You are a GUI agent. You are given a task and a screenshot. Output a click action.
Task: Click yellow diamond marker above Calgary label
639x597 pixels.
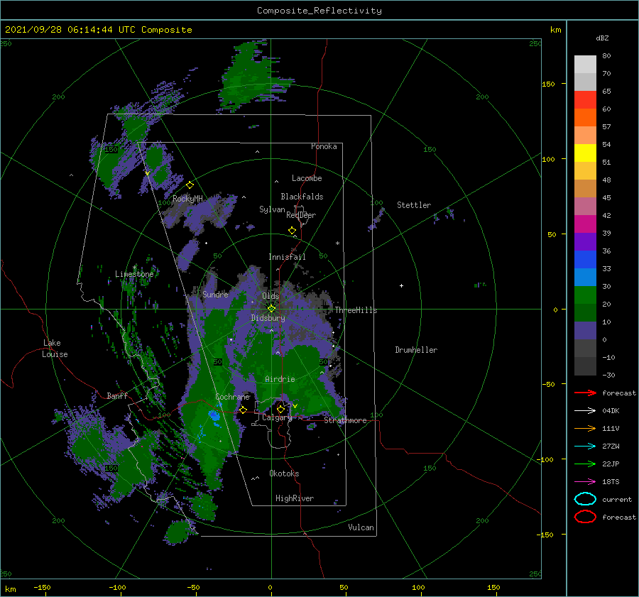[280, 409]
